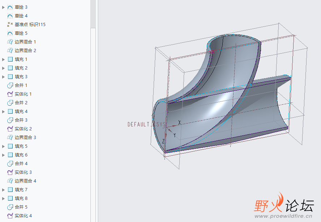Click the boundary blend icon for 边界混合 2
This screenshot has height=222, width=321.
click(x=10, y=51)
